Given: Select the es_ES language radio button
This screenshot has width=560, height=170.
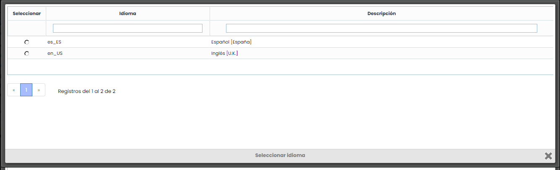Looking at the screenshot, I should 27,42.
